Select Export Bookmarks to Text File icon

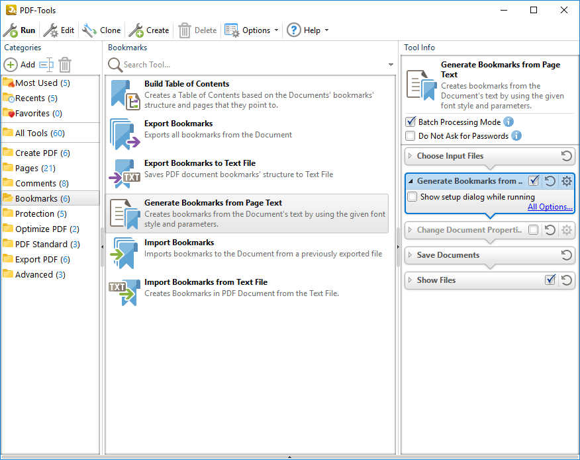click(125, 174)
